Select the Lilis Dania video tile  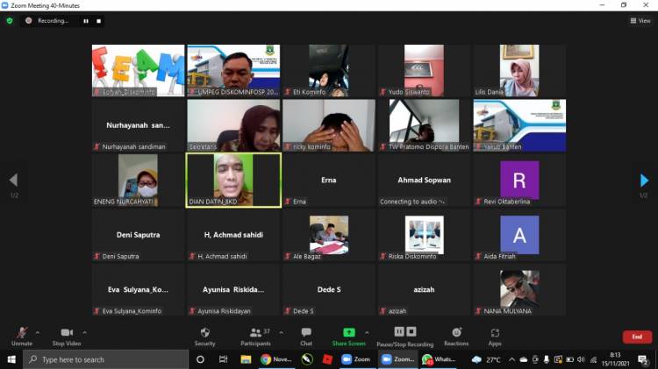[519, 71]
